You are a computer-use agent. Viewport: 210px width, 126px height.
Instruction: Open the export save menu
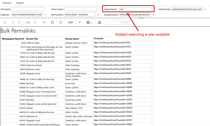[x=89, y=22]
